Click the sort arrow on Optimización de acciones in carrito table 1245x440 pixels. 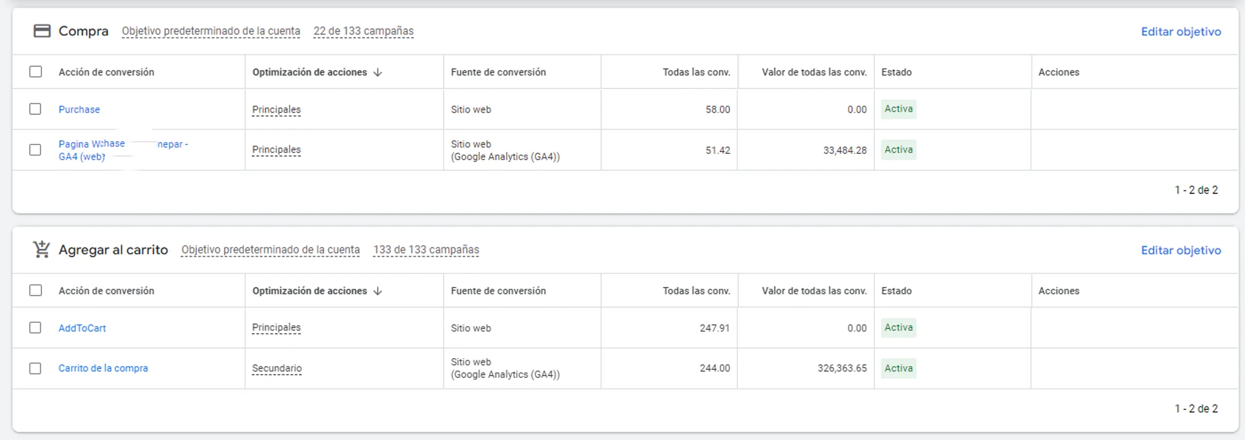[x=378, y=290]
